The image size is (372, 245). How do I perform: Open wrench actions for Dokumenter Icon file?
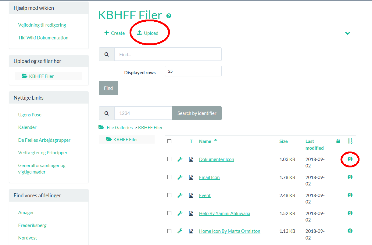[180, 159]
